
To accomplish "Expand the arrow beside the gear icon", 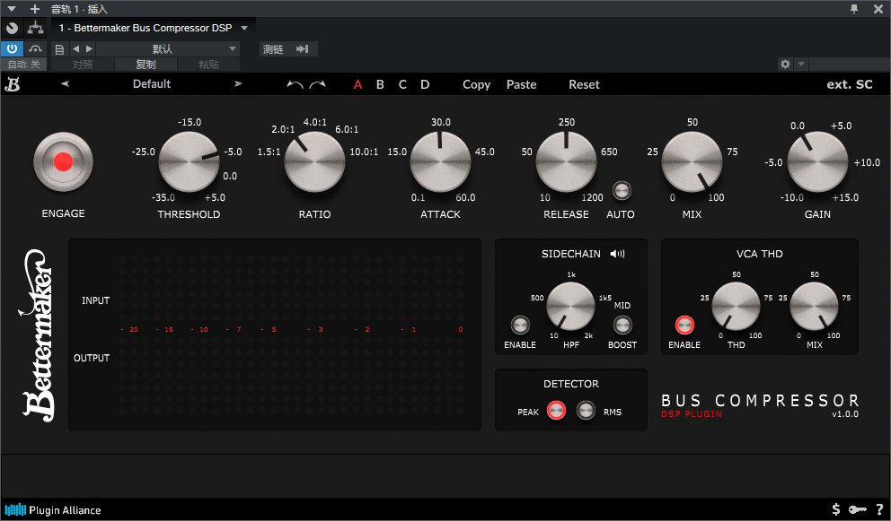I will (800, 65).
